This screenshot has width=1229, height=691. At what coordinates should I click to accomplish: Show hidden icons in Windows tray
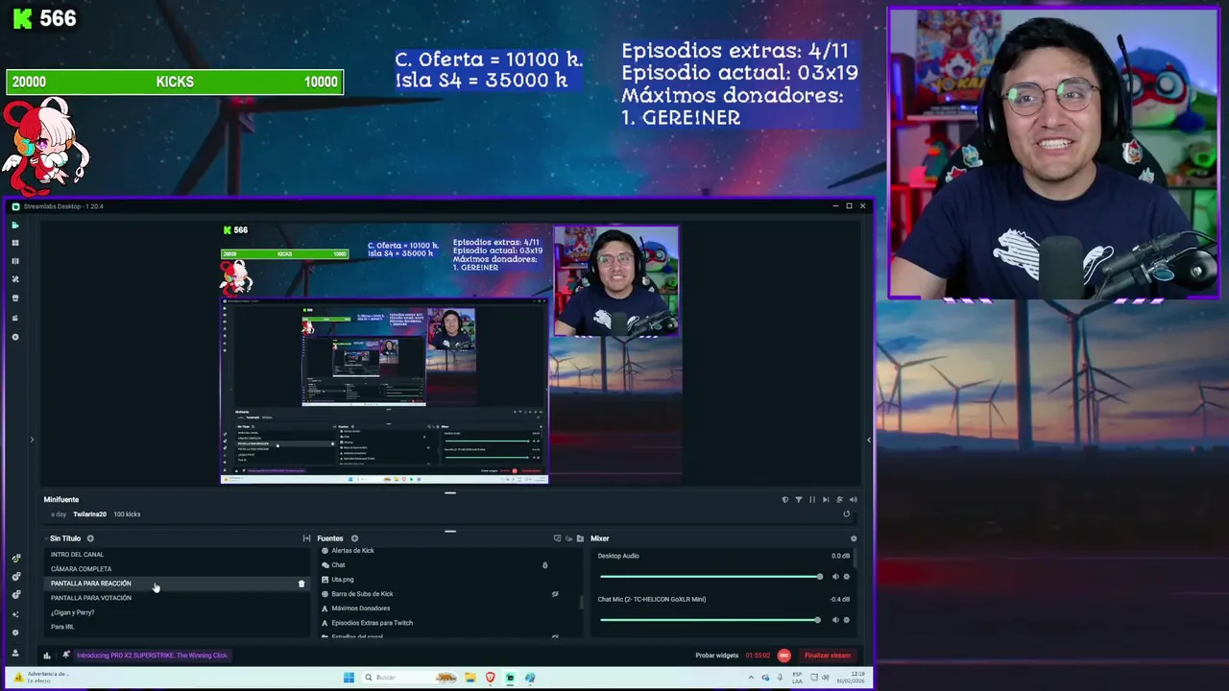[x=750, y=678]
